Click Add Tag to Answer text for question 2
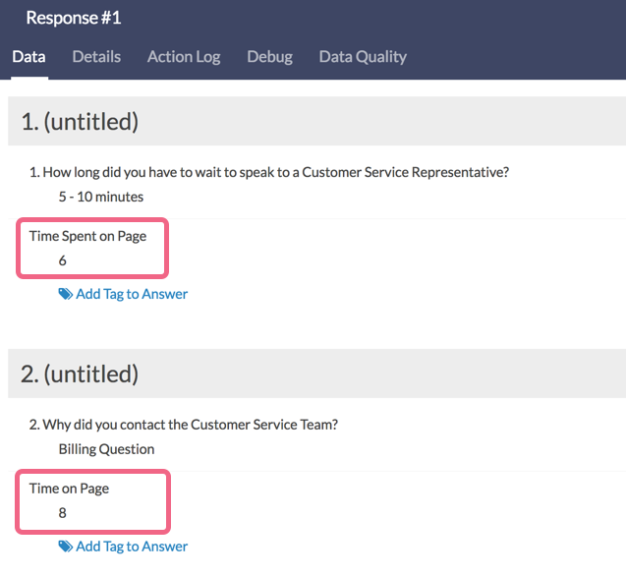 click(132, 547)
